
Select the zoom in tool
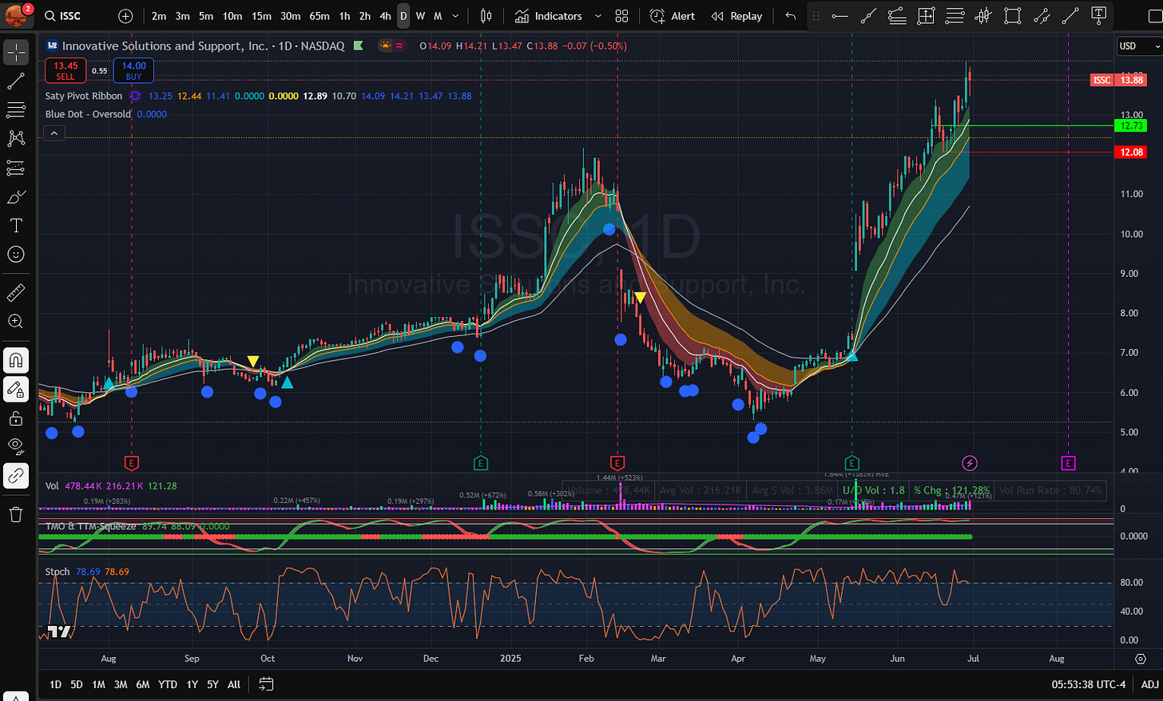(15, 321)
